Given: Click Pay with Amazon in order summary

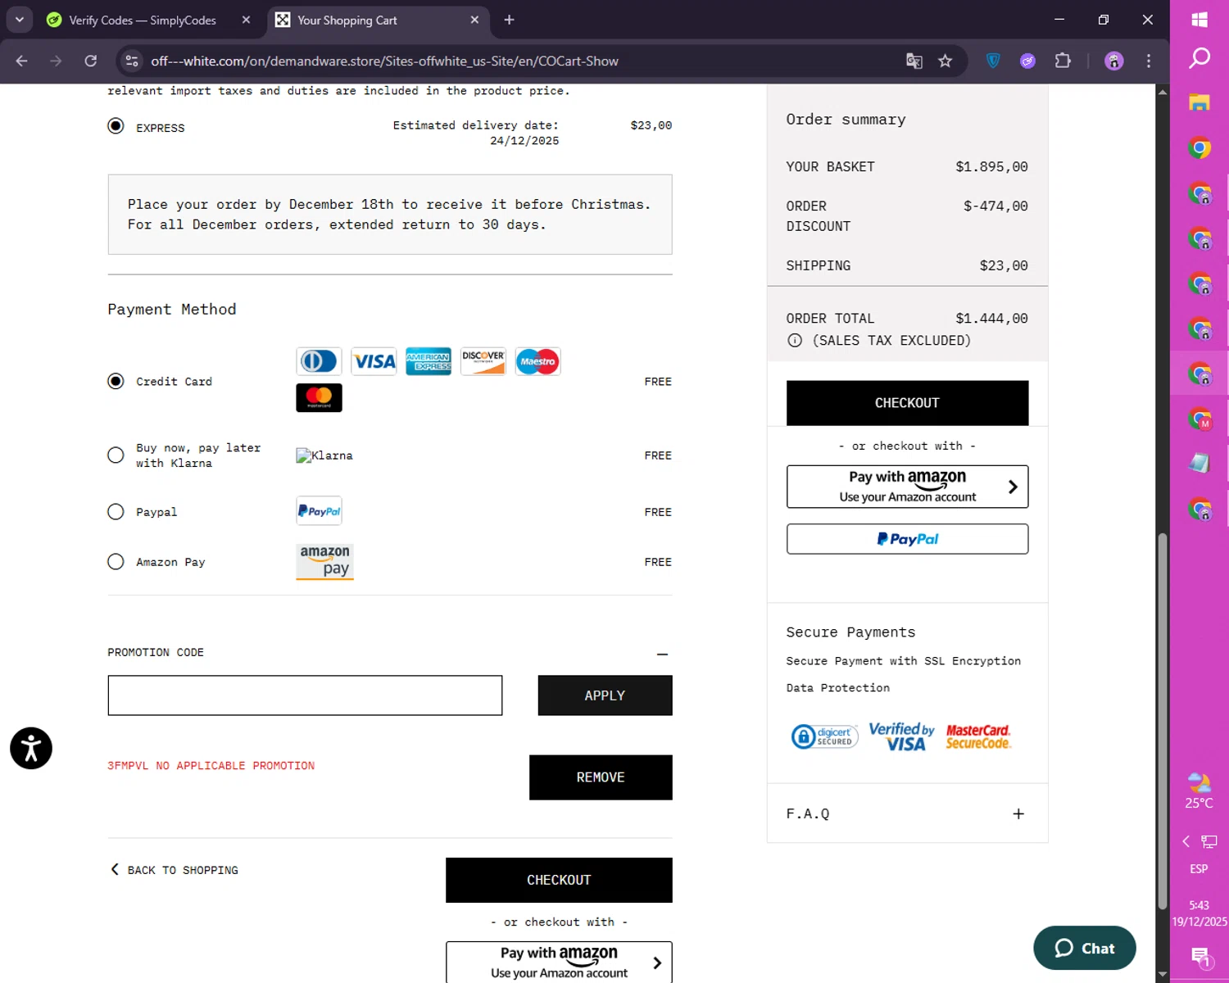Looking at the screenshot, I should click(907, 487).
